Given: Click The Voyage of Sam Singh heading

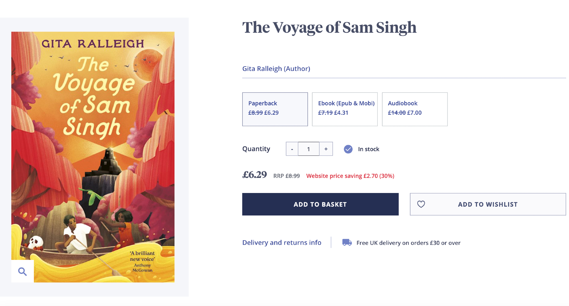Looking at the screenshot, I should coord(329,28).
